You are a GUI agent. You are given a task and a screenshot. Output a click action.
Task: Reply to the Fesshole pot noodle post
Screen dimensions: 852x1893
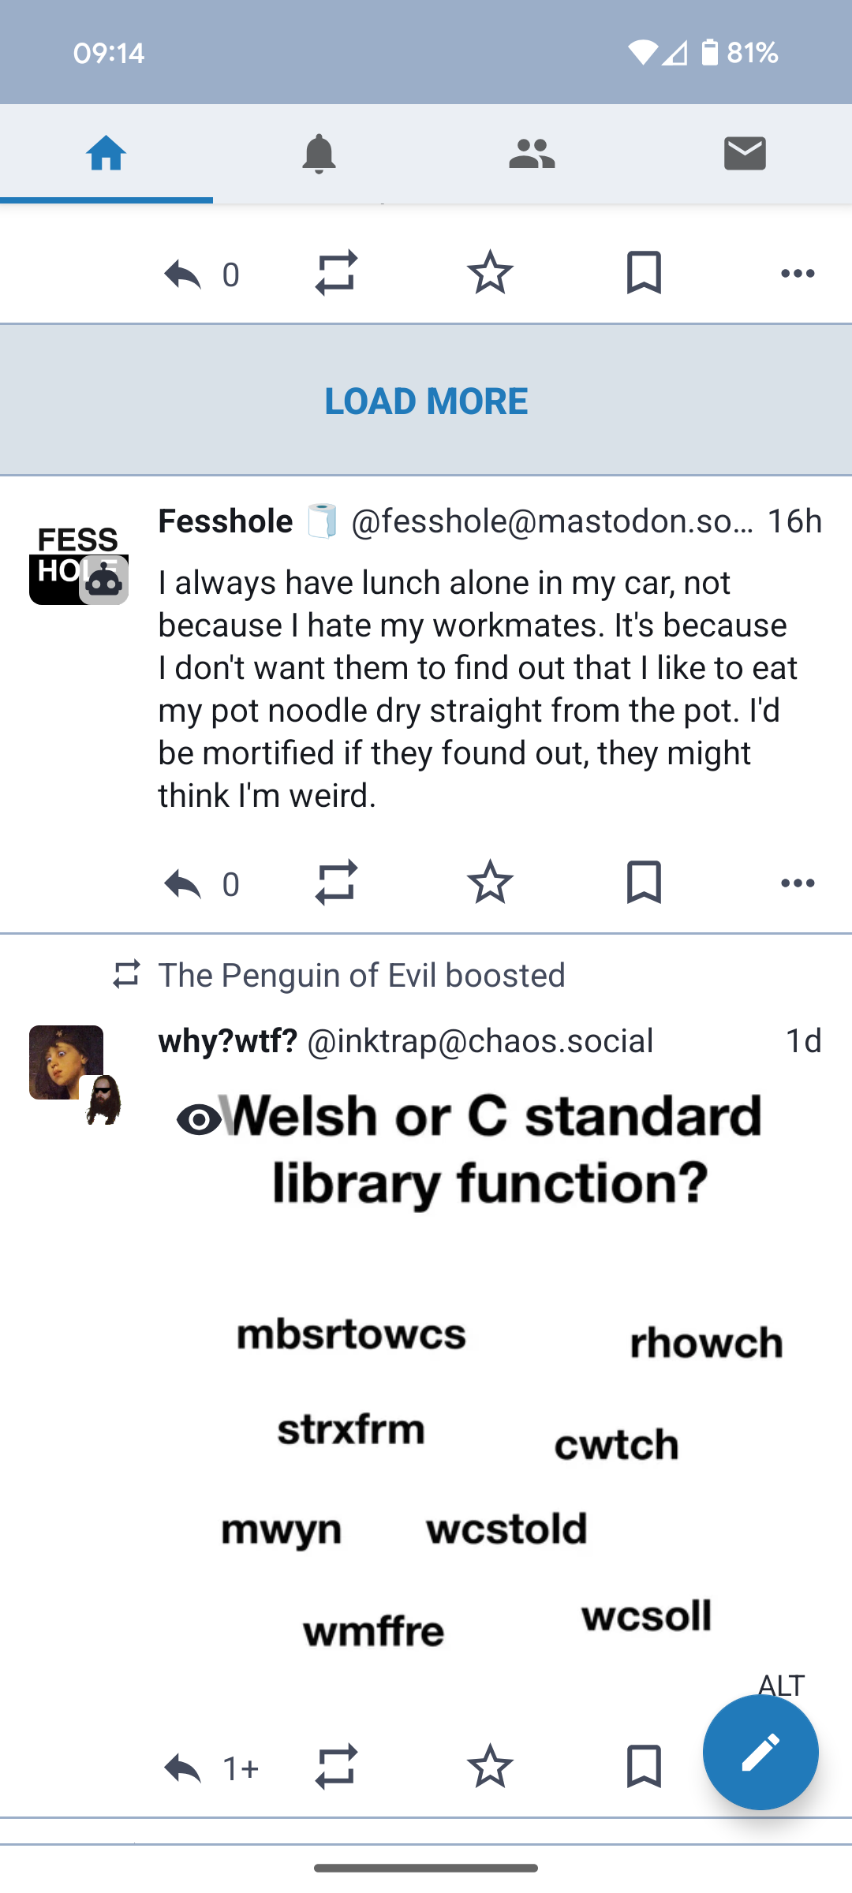(x=183, y=883)
